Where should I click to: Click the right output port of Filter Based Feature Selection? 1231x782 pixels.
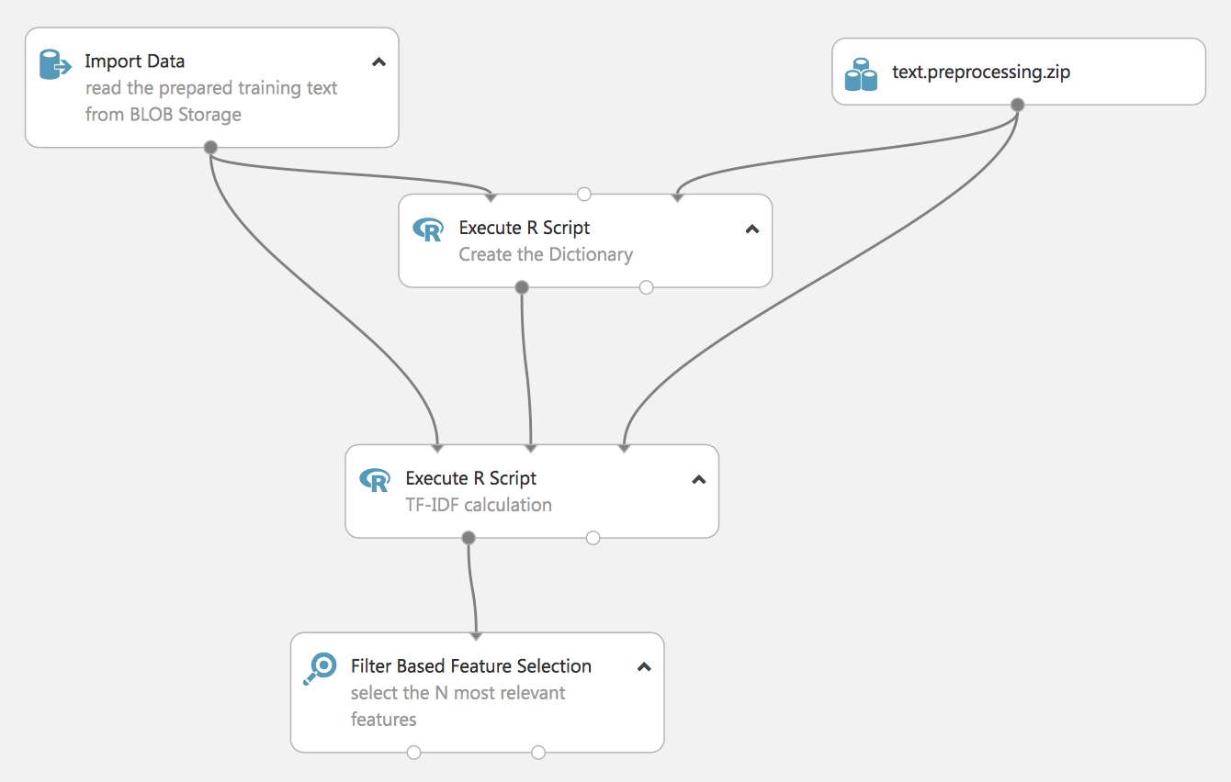click(538, 753)
